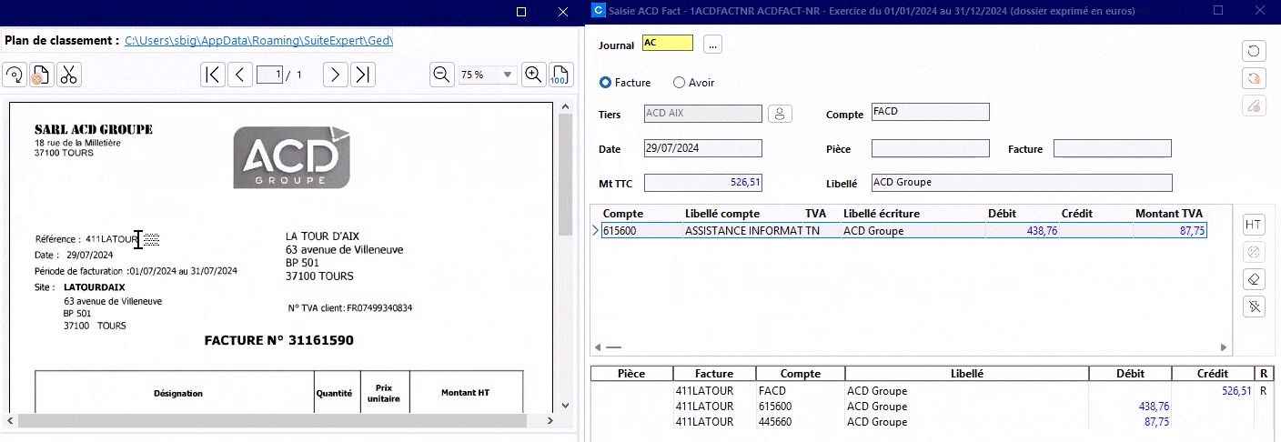The image size is (1281, 442).
Task: Click the disabled round icon under HT
Action: (1254, 251)
